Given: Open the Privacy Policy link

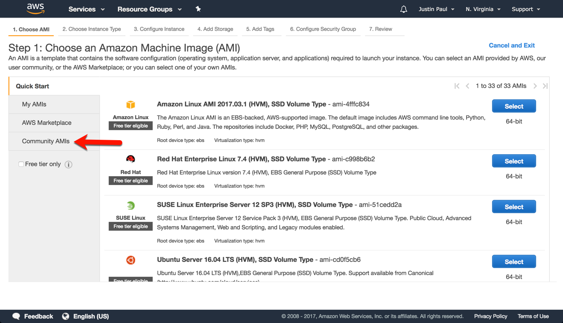Looking at the screenshot, I should coord(491,316).
